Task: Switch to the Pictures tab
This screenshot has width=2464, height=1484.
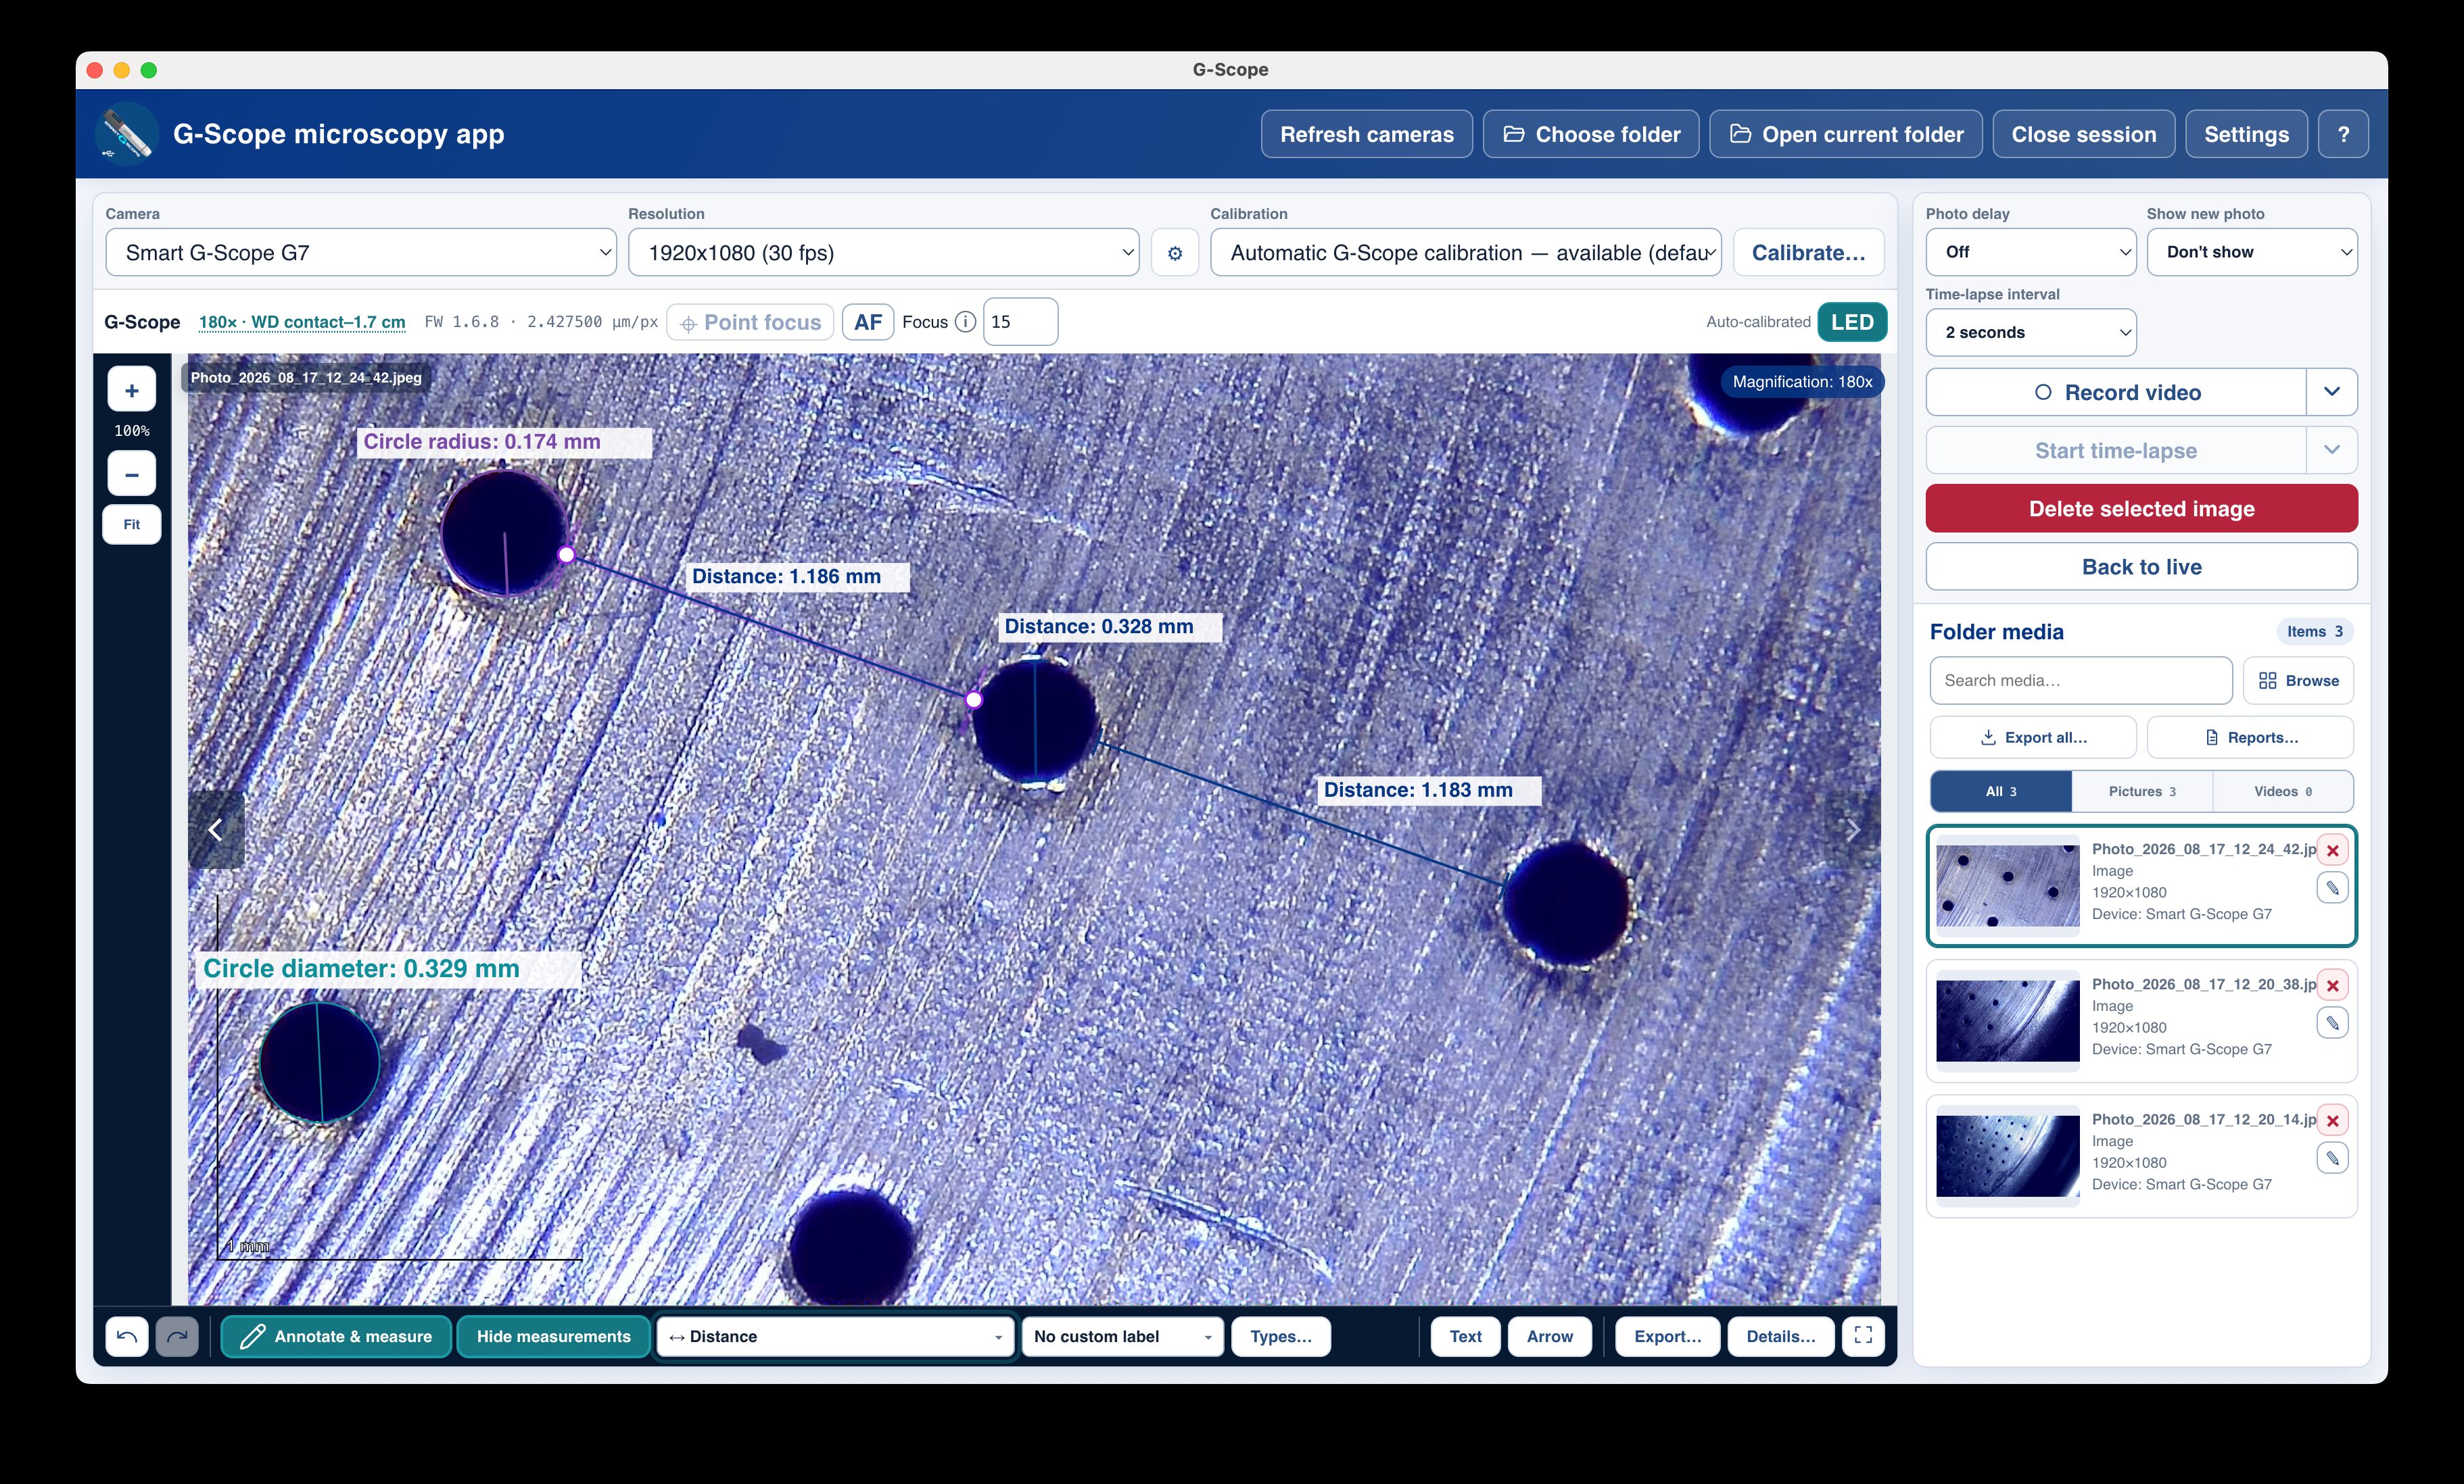Action: click(x=2142, y=791)
